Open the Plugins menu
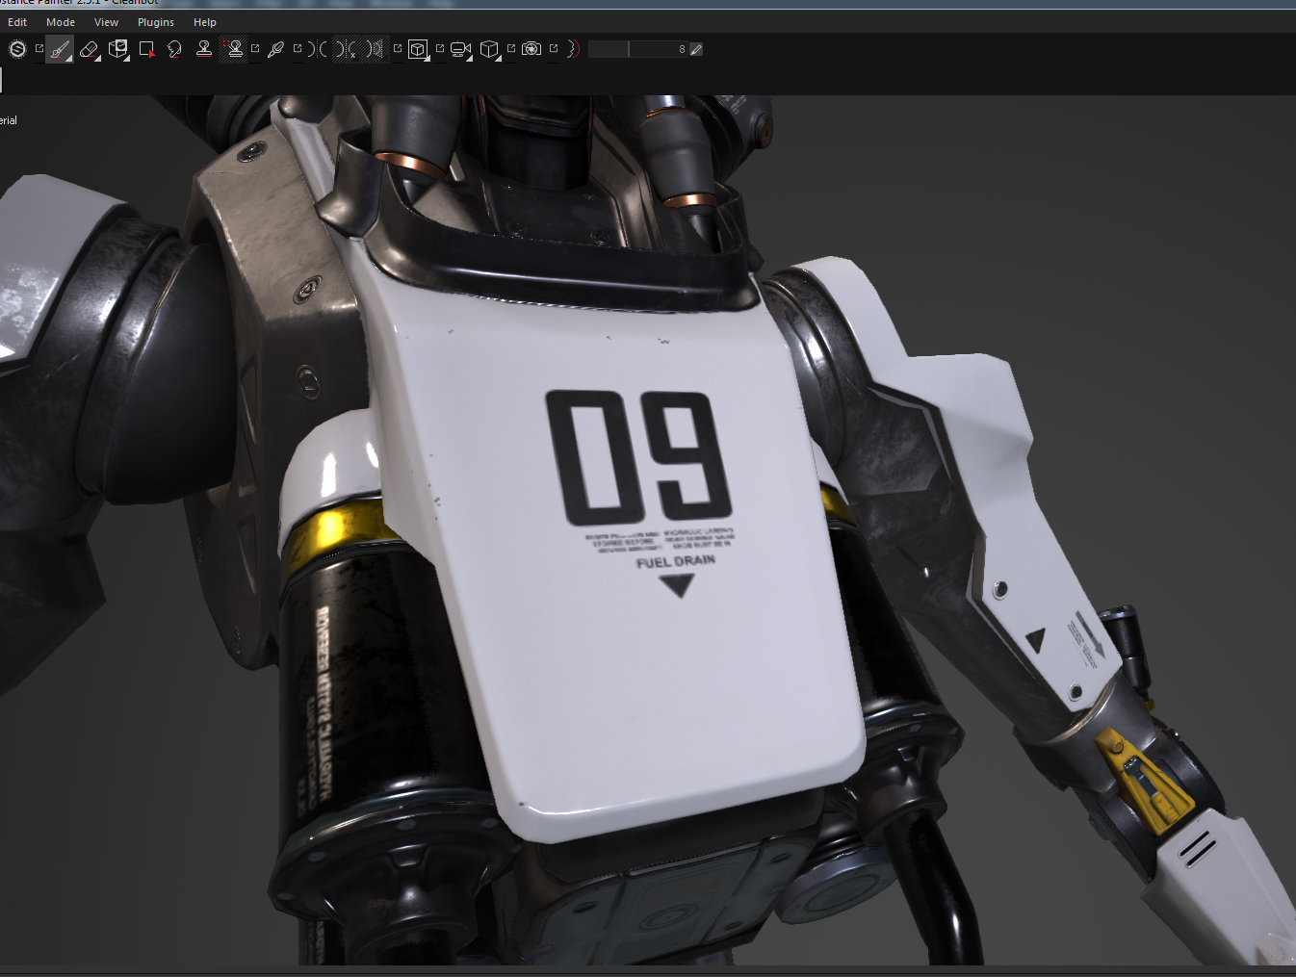The height and width of the screenshot is (977, 1296). (x=156, y=22)
